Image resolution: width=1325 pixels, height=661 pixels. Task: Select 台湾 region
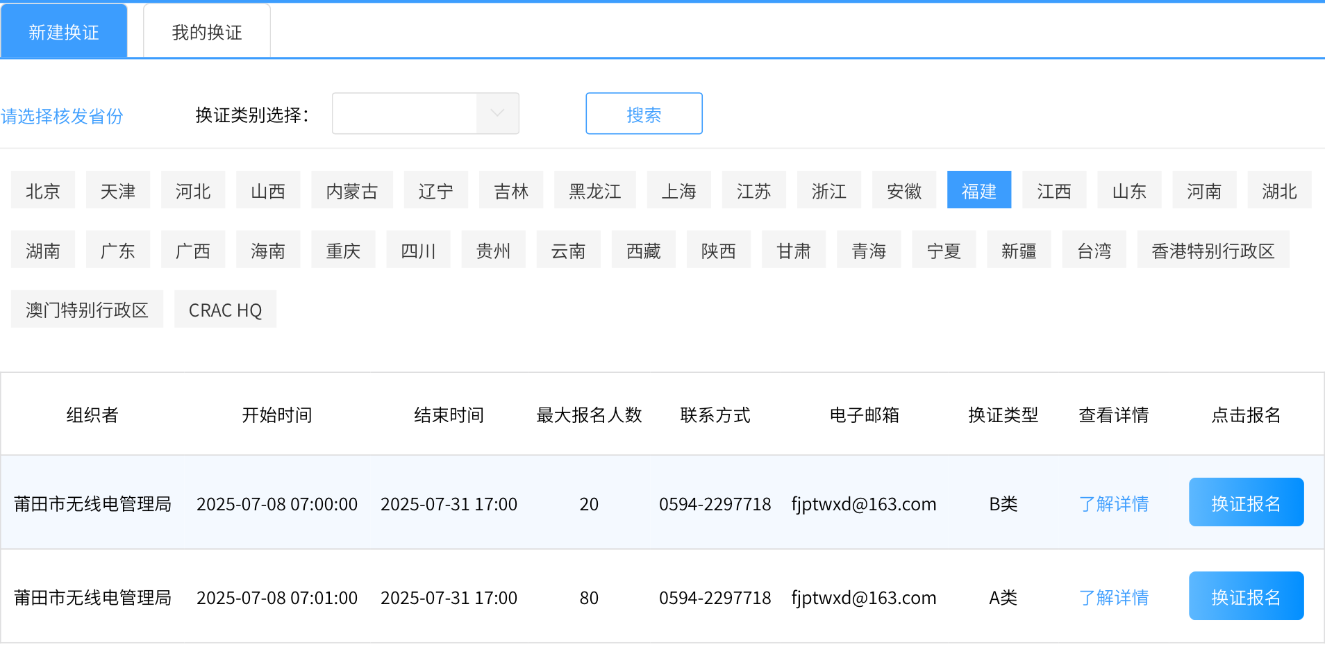(1094, 249)
